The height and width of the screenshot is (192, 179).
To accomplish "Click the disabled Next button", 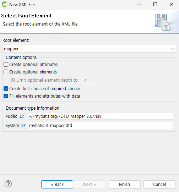I will click(90, 184).
